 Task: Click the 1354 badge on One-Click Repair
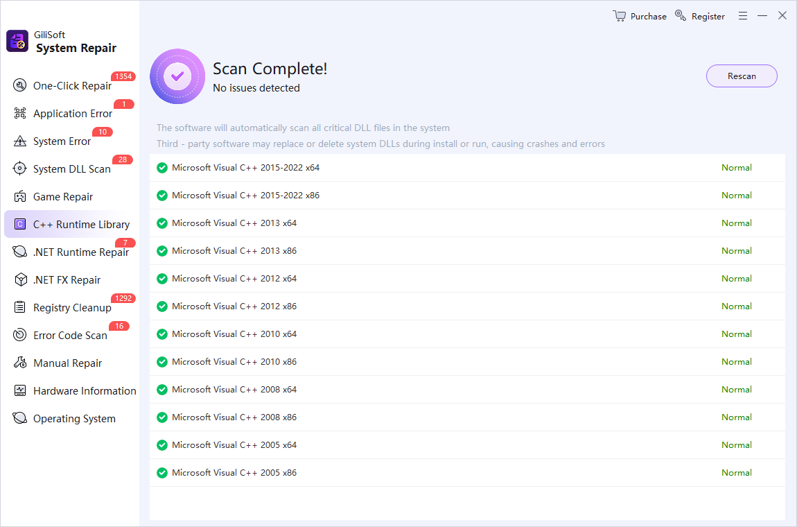coord(123,76)
